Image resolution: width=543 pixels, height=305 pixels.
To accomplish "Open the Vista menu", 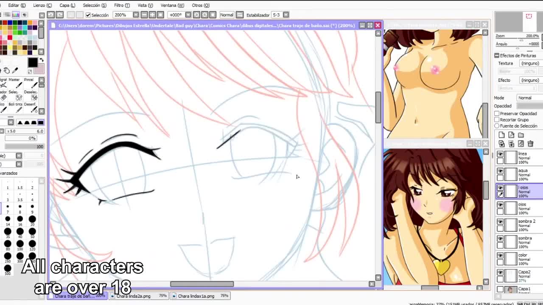I will (145, 5).
